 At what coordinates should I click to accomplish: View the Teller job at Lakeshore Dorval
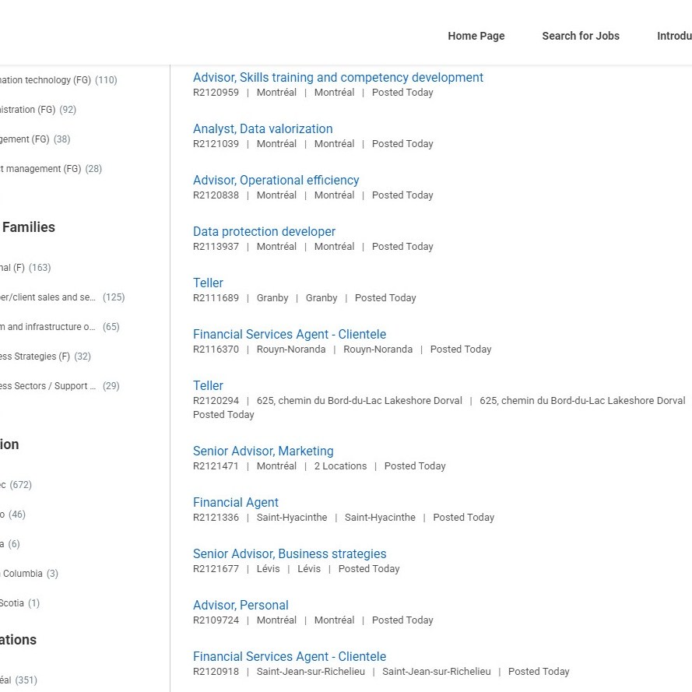tap(208, 386)
